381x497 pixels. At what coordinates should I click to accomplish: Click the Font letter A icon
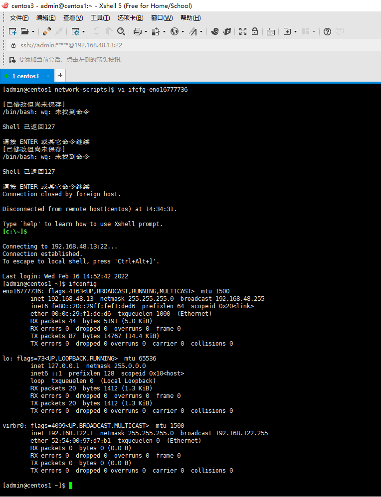point(193,31)
